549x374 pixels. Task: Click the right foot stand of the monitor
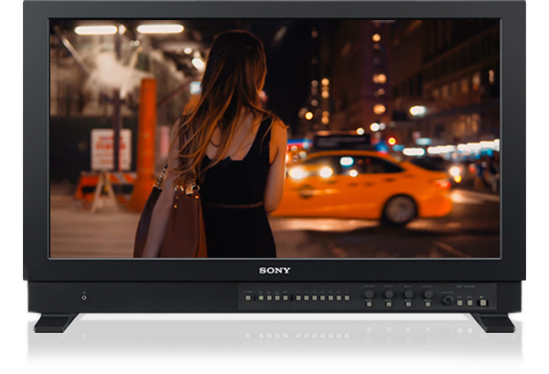pyautogui.click(x=492, y=323)
